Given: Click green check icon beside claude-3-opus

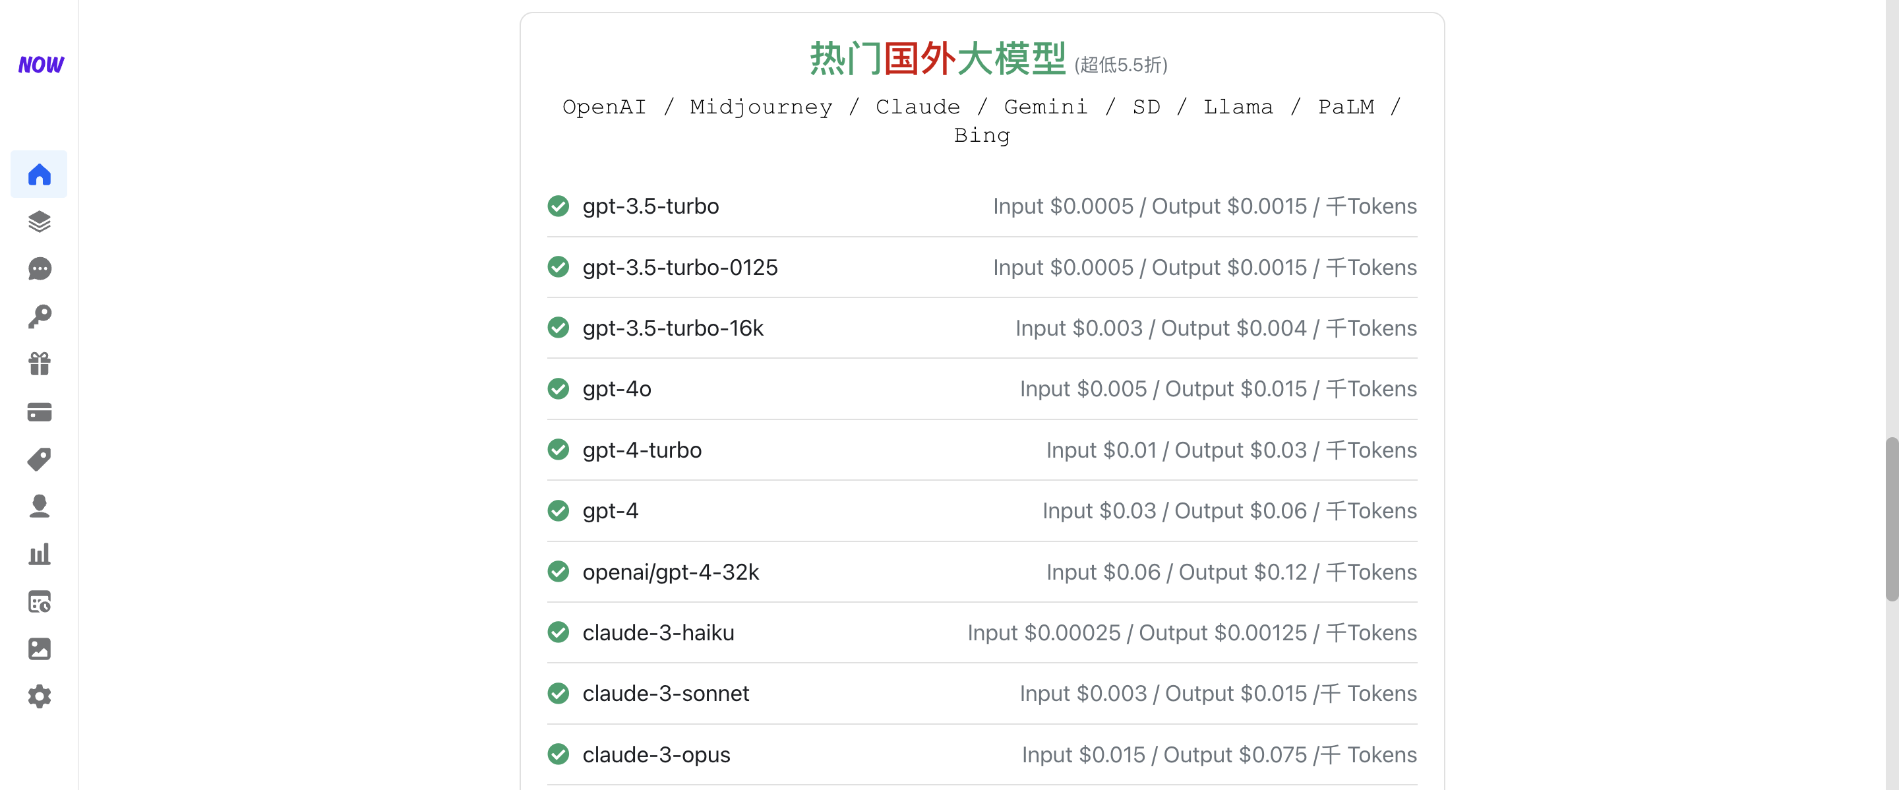Looking at the screenshot, I should point(558,754).
